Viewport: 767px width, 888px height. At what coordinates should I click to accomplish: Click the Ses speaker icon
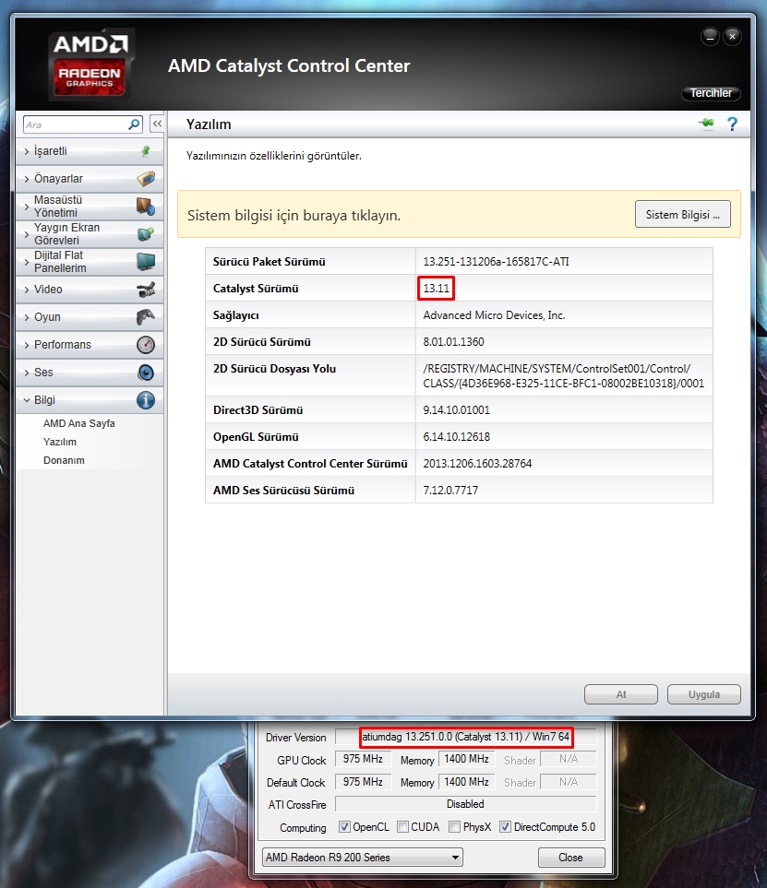(x=146, y=373)
